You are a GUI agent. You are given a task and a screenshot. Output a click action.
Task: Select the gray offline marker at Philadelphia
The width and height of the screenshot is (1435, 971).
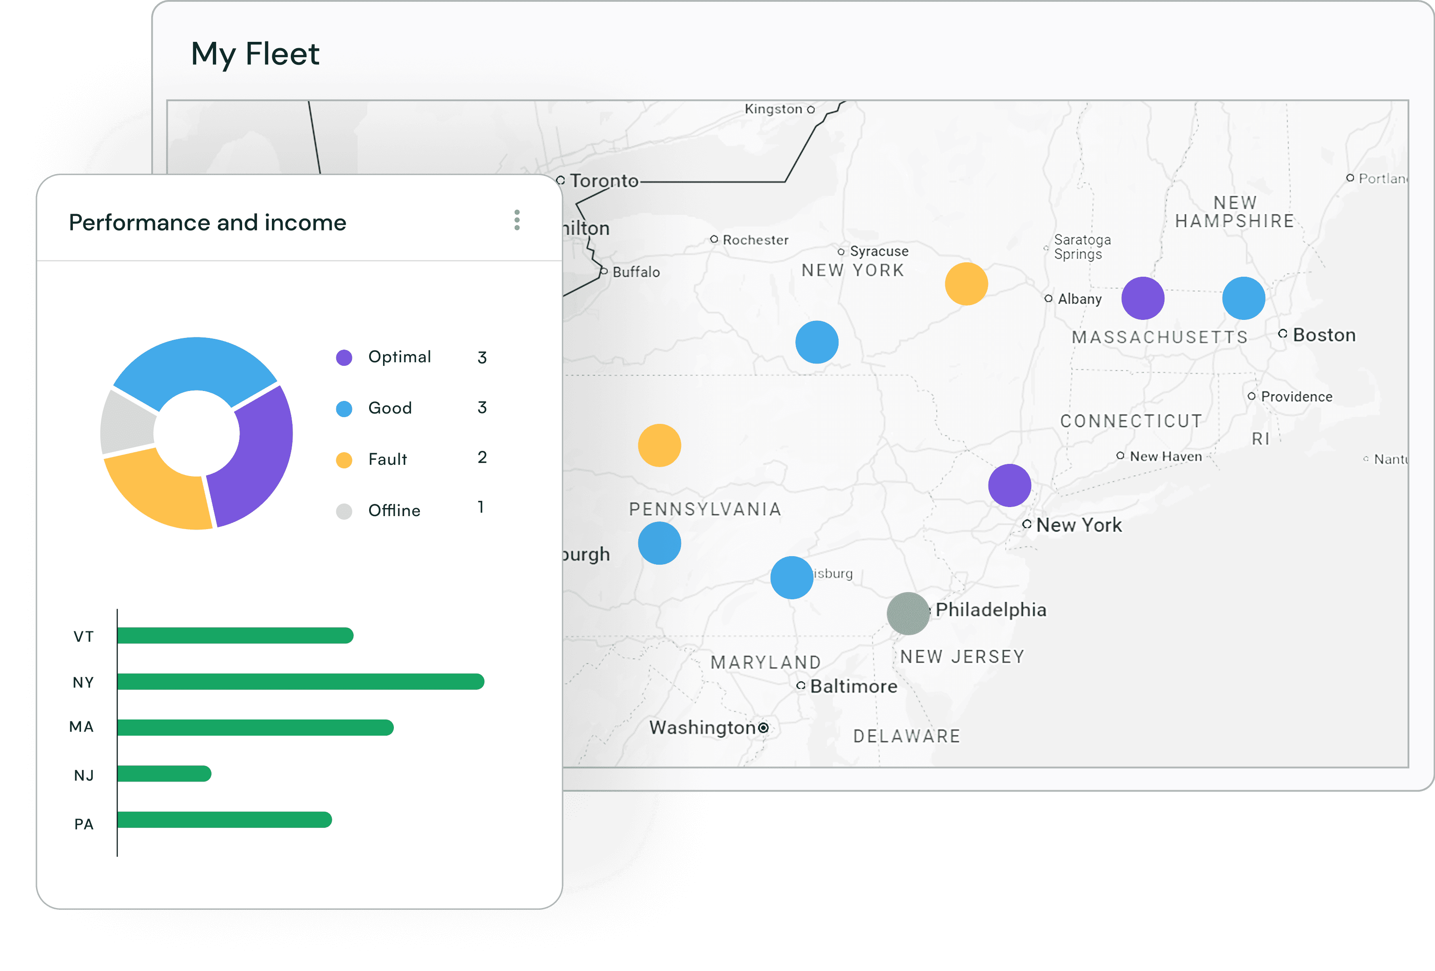pyautogui.click(x=908, y=614)
